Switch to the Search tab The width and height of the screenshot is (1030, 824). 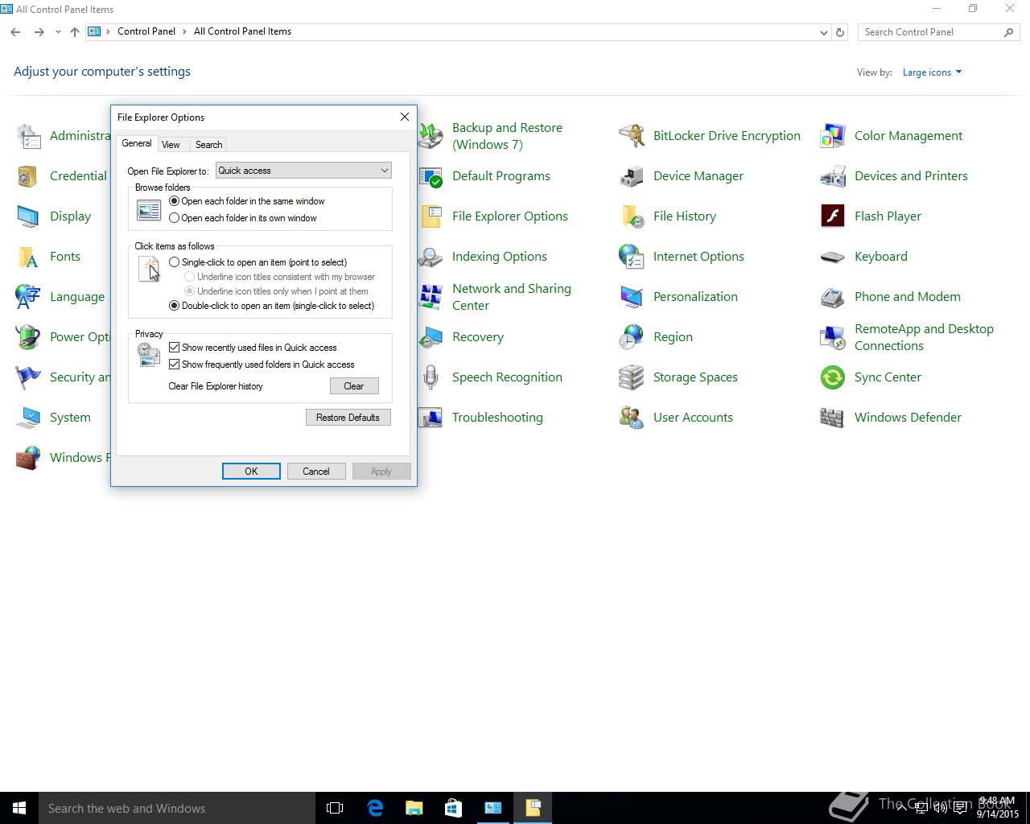[208, 145]
